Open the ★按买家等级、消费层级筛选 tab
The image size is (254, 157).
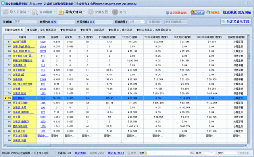click(154, 30)
